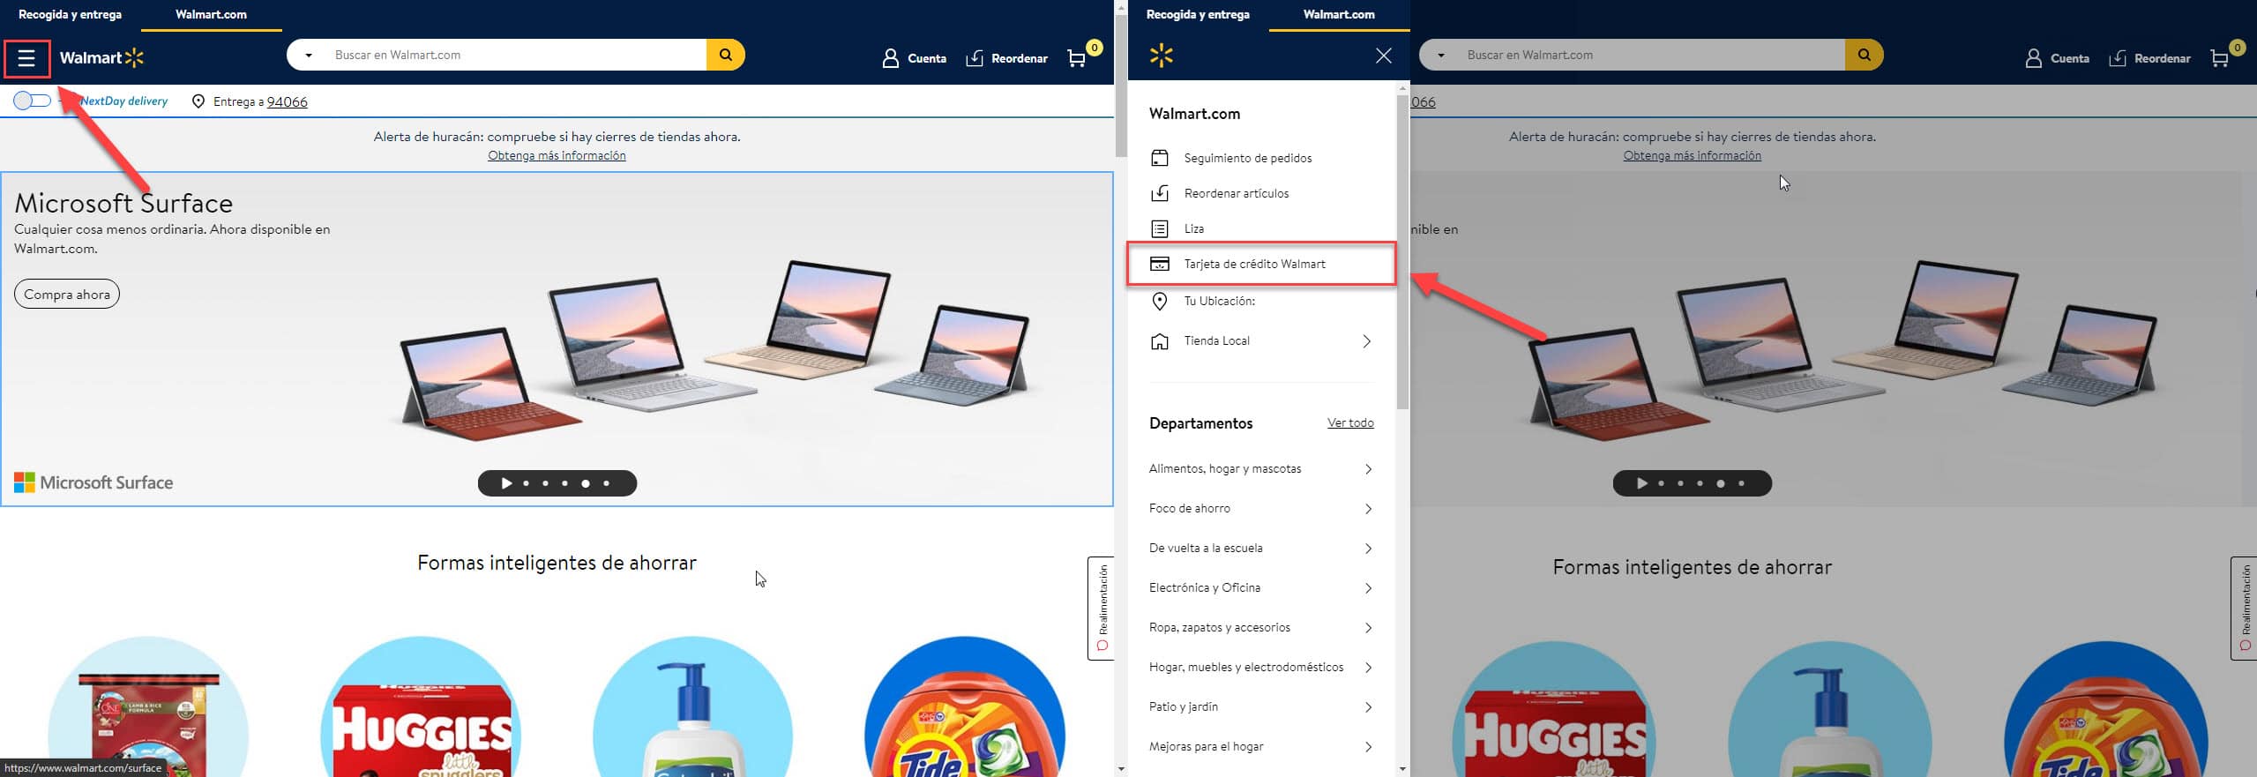The height and width of the screenshot is (777, 2257).
Task: Expand De vuelta a la escuela
Action: tap(1261, 548)
